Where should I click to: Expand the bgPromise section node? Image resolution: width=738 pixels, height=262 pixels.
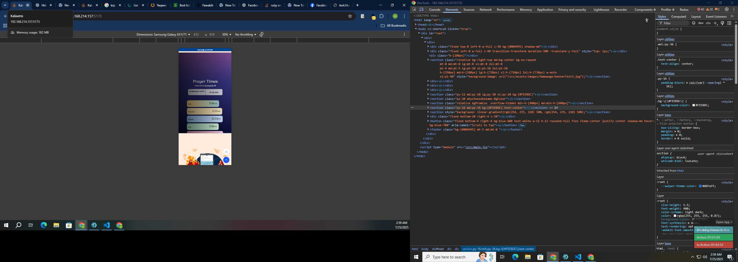pyautogui.click(x=428, y=103)
